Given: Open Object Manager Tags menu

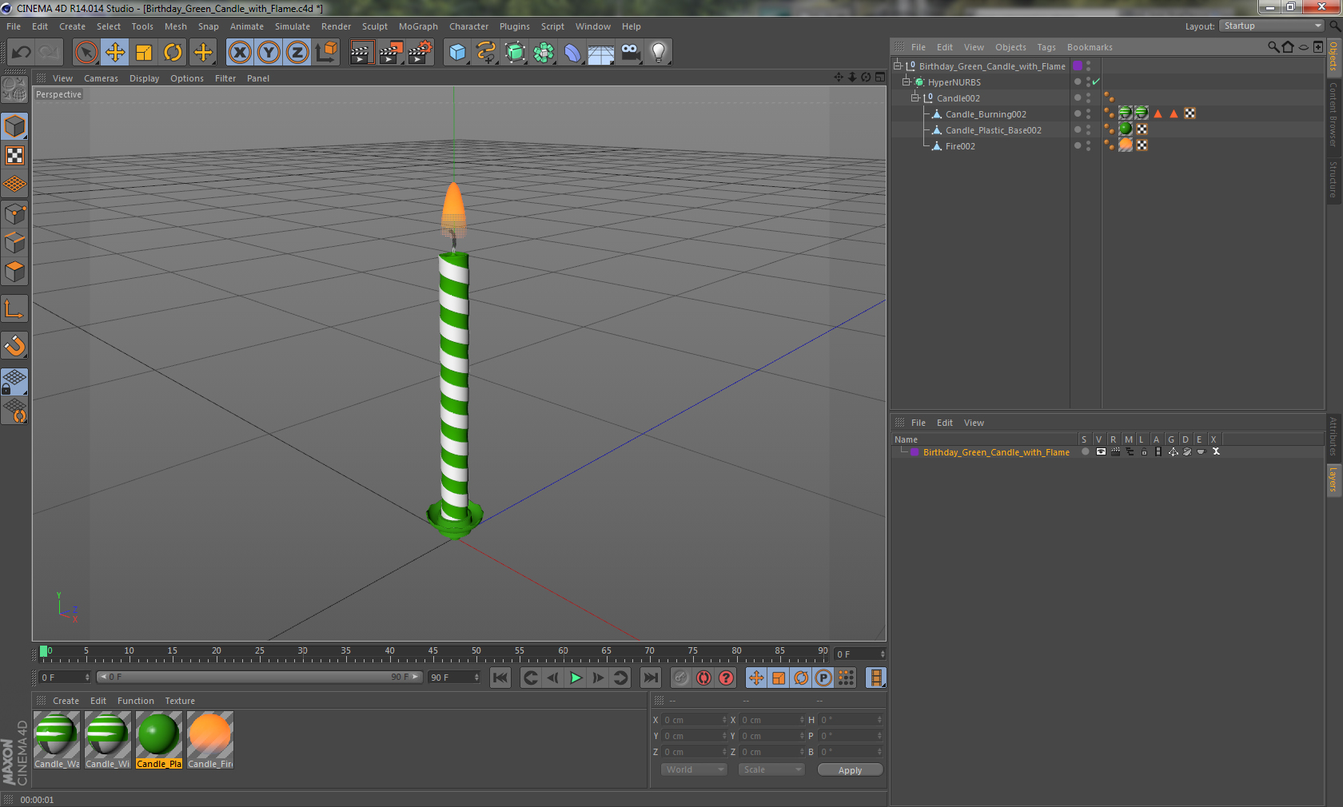Looking at the screenshot, I should [1046, 47].
